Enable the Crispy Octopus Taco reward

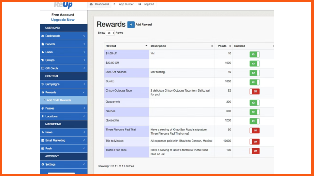pyautogui.click(x=254, y=92)
